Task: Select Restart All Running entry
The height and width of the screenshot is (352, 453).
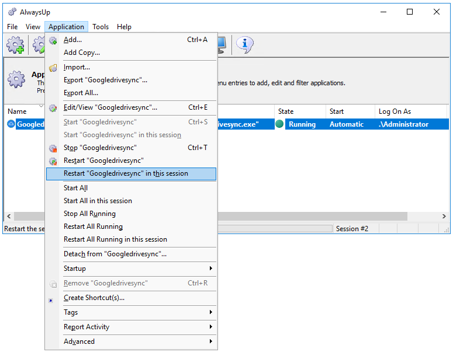Action: coord(131,226)
